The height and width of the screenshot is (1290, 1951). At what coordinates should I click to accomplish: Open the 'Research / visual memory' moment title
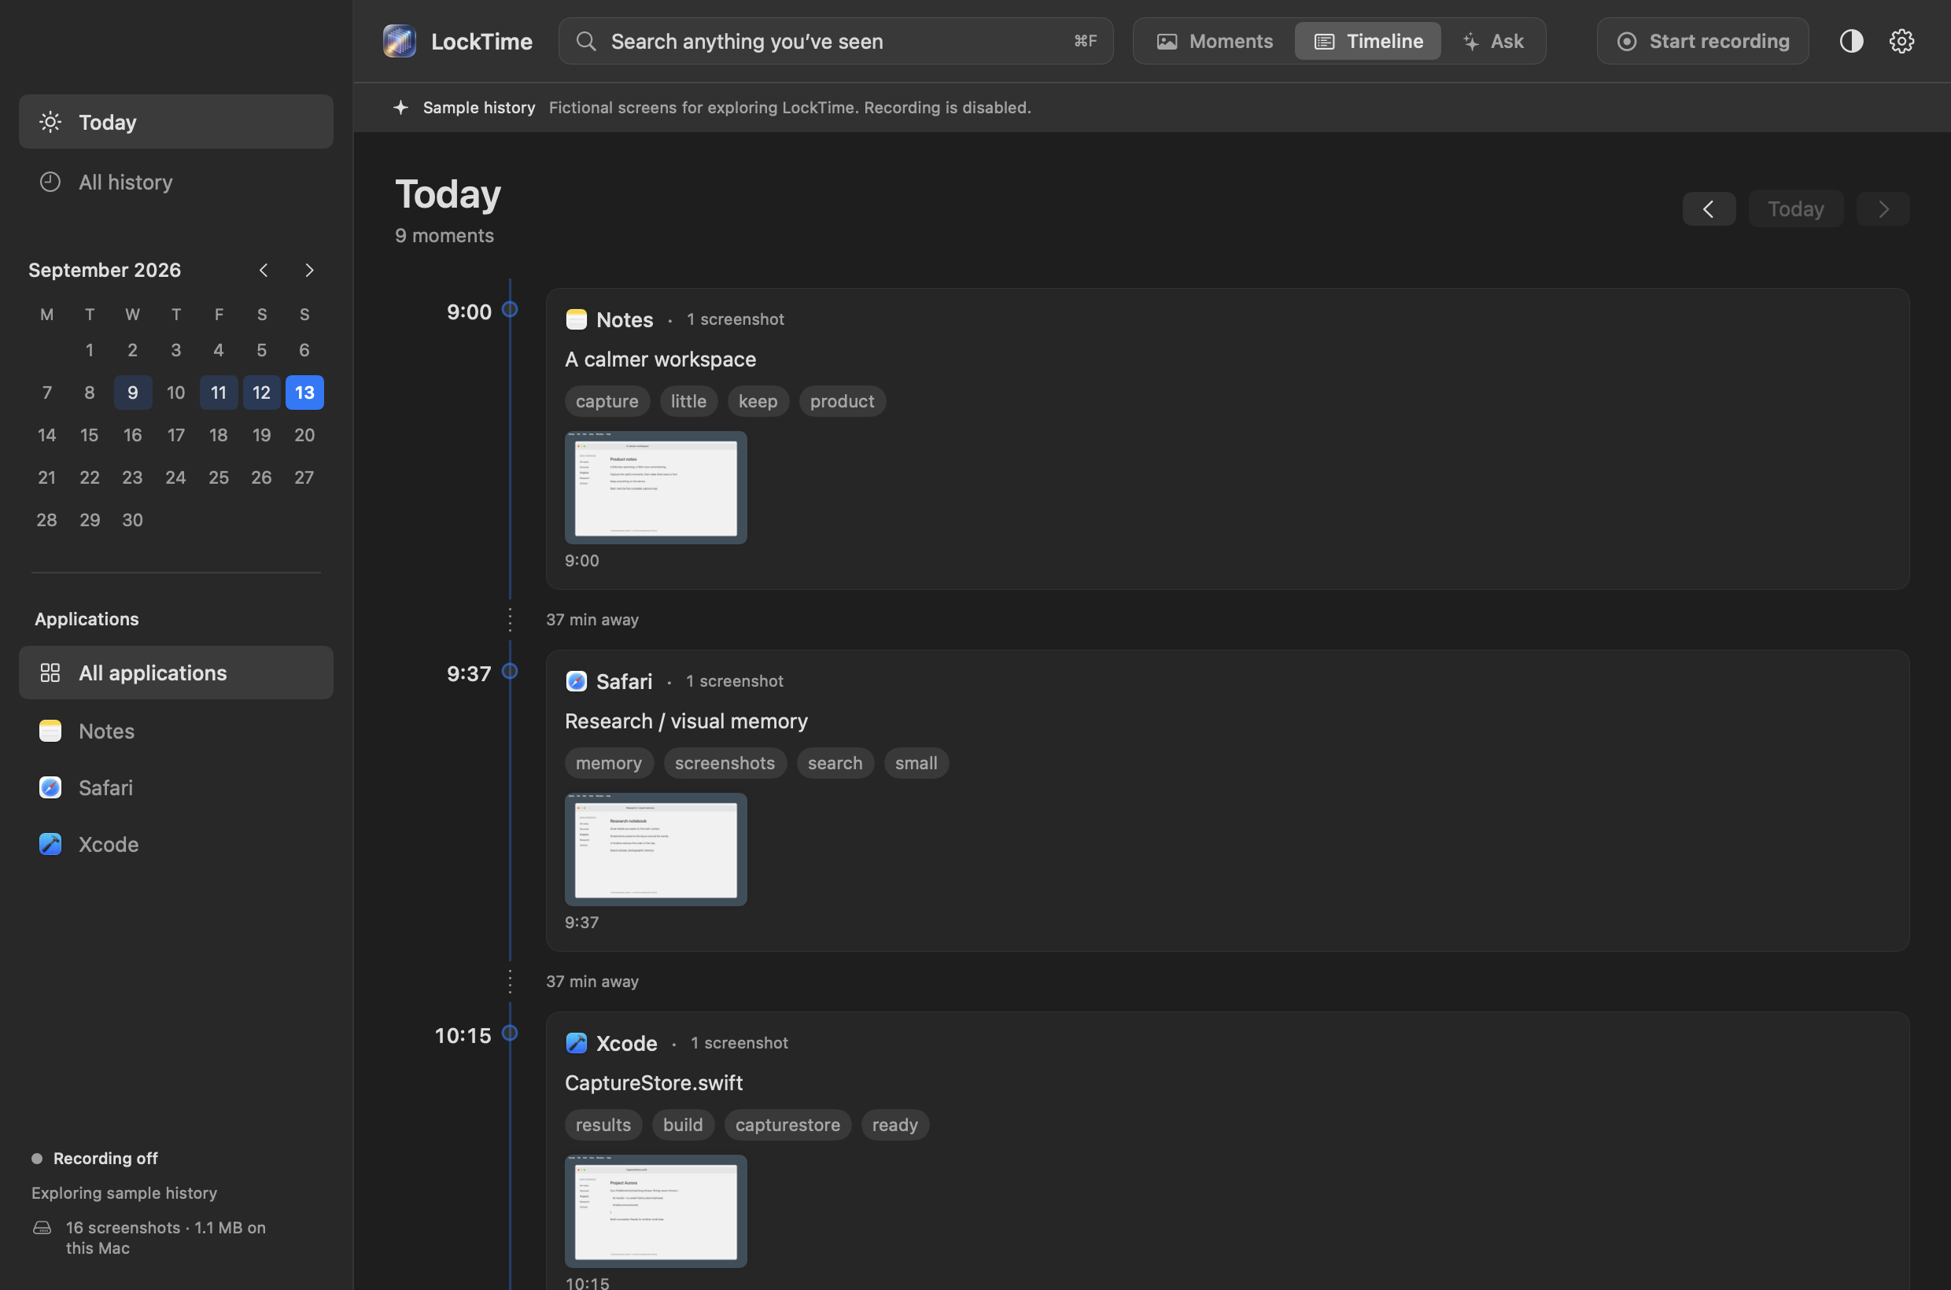[x=686, y=721]
